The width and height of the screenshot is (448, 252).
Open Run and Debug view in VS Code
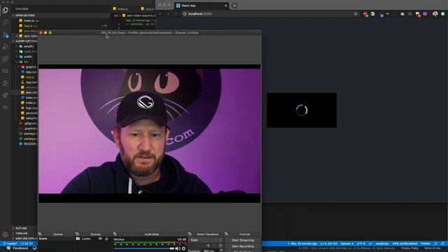click(6, 47)
